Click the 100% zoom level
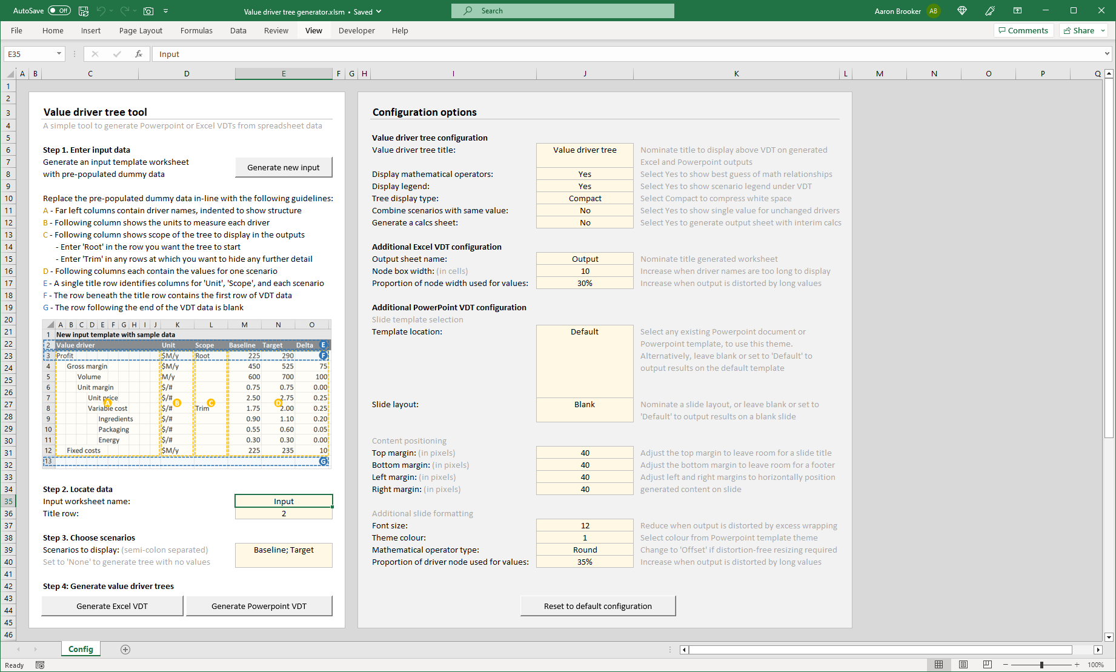Screen dimensions: 1116x672 [1095, 665]
